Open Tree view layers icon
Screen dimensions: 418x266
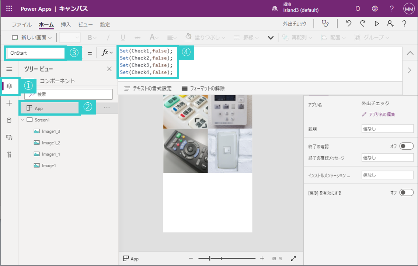[9, 86]
